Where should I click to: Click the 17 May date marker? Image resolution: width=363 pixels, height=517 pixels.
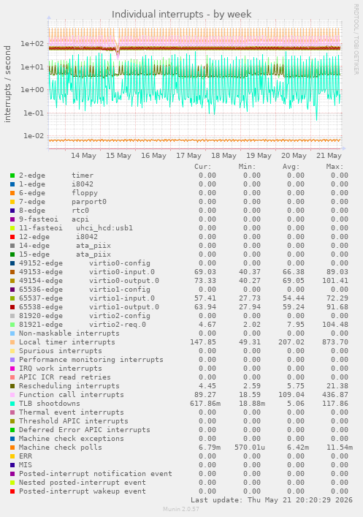188,155
